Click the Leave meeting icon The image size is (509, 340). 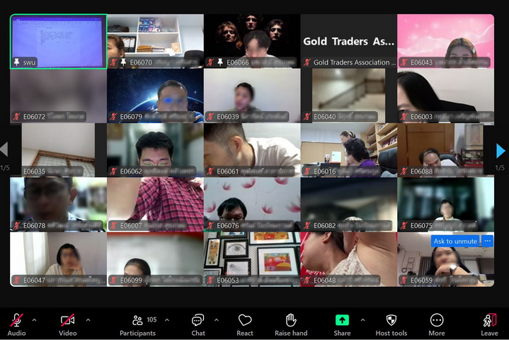489,321
